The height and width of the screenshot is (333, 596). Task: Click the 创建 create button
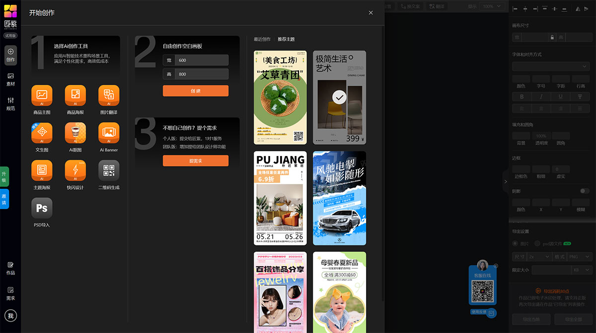coord(195,91)
